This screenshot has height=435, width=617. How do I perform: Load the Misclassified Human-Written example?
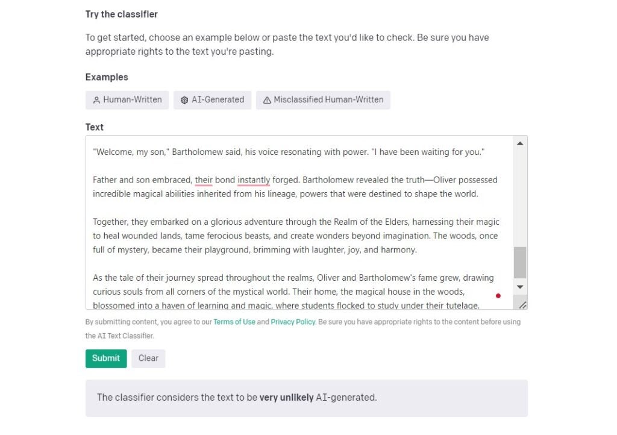[x=323, y=100]
